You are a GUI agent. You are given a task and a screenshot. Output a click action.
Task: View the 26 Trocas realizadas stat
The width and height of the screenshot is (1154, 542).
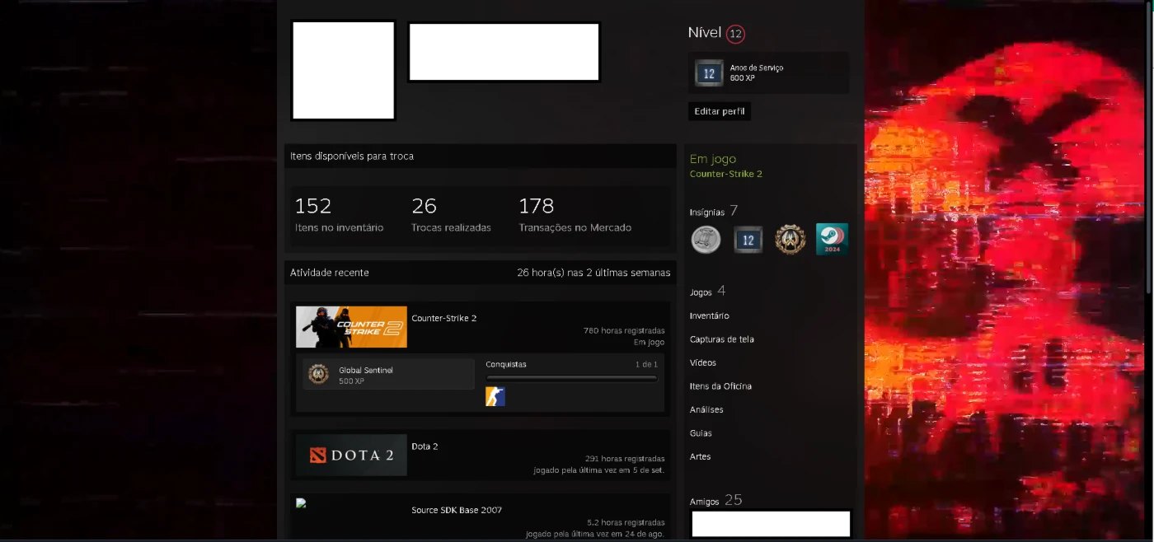(x=451, y=215)
